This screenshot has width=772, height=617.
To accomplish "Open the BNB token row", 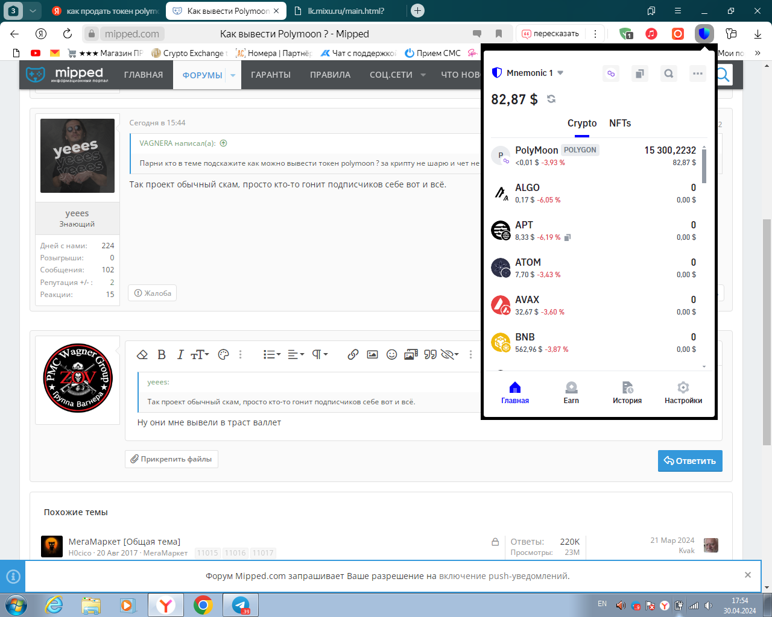I will point(593,342).
